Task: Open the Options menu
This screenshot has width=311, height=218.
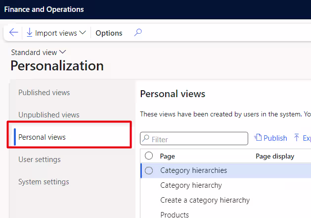Action: [109, 33]
